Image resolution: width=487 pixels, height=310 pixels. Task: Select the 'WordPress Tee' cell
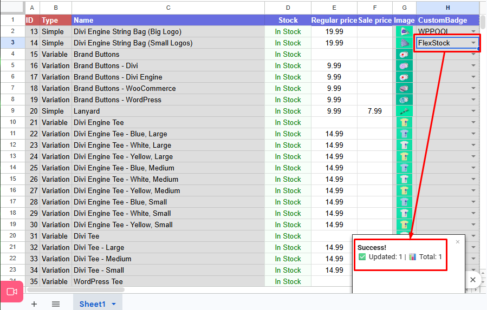pyautogui.click(x=168, y=281)
